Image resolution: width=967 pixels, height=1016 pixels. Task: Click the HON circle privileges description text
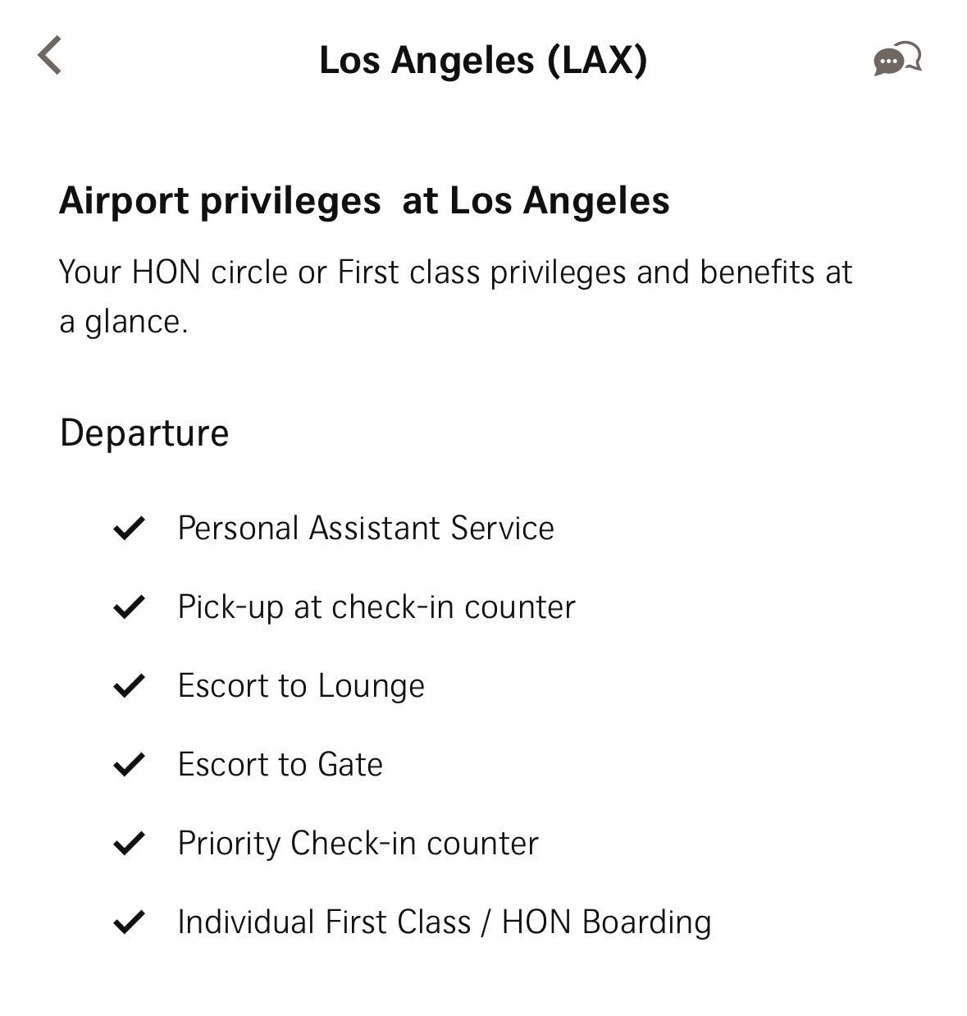click(456, 296)
